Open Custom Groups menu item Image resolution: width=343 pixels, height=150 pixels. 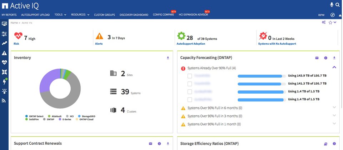pos(104,15)
